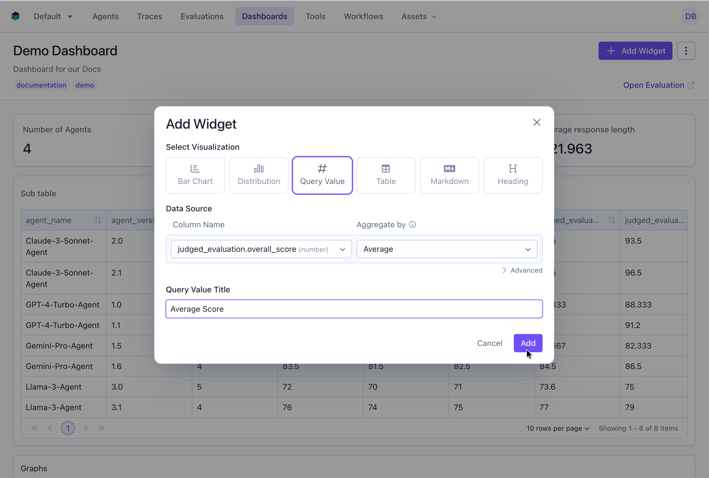Open the dashboard options kebab menu

coord(686,50)
